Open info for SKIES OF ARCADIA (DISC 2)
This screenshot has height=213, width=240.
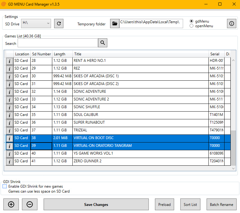coord(10,84)
